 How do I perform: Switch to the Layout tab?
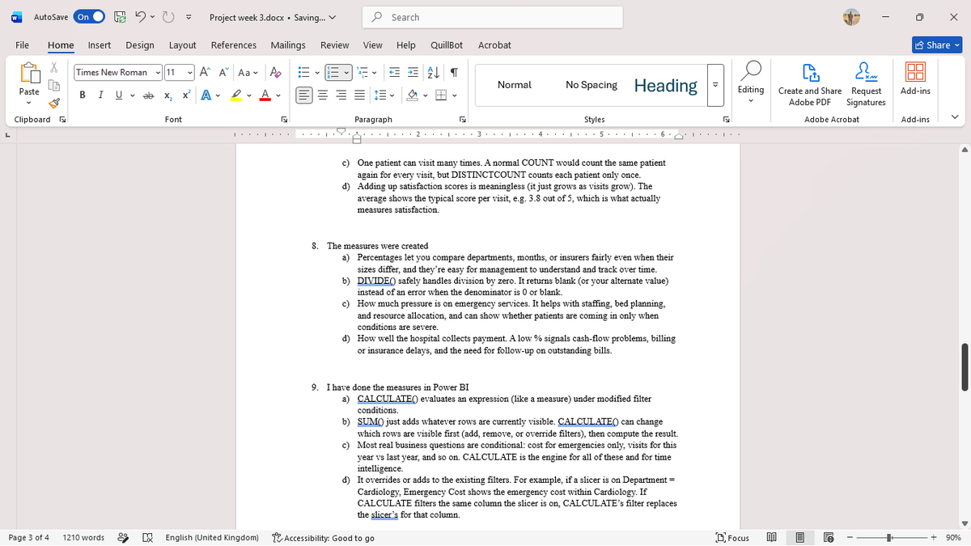click(183, 45)
